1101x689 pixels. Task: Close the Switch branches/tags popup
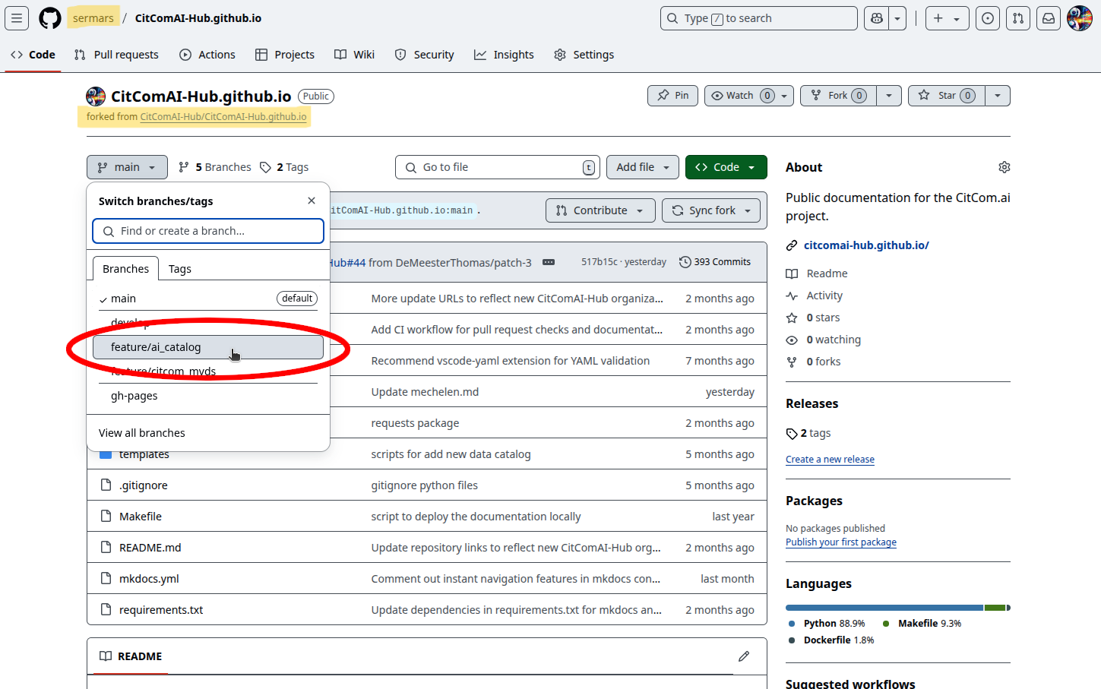312,201
